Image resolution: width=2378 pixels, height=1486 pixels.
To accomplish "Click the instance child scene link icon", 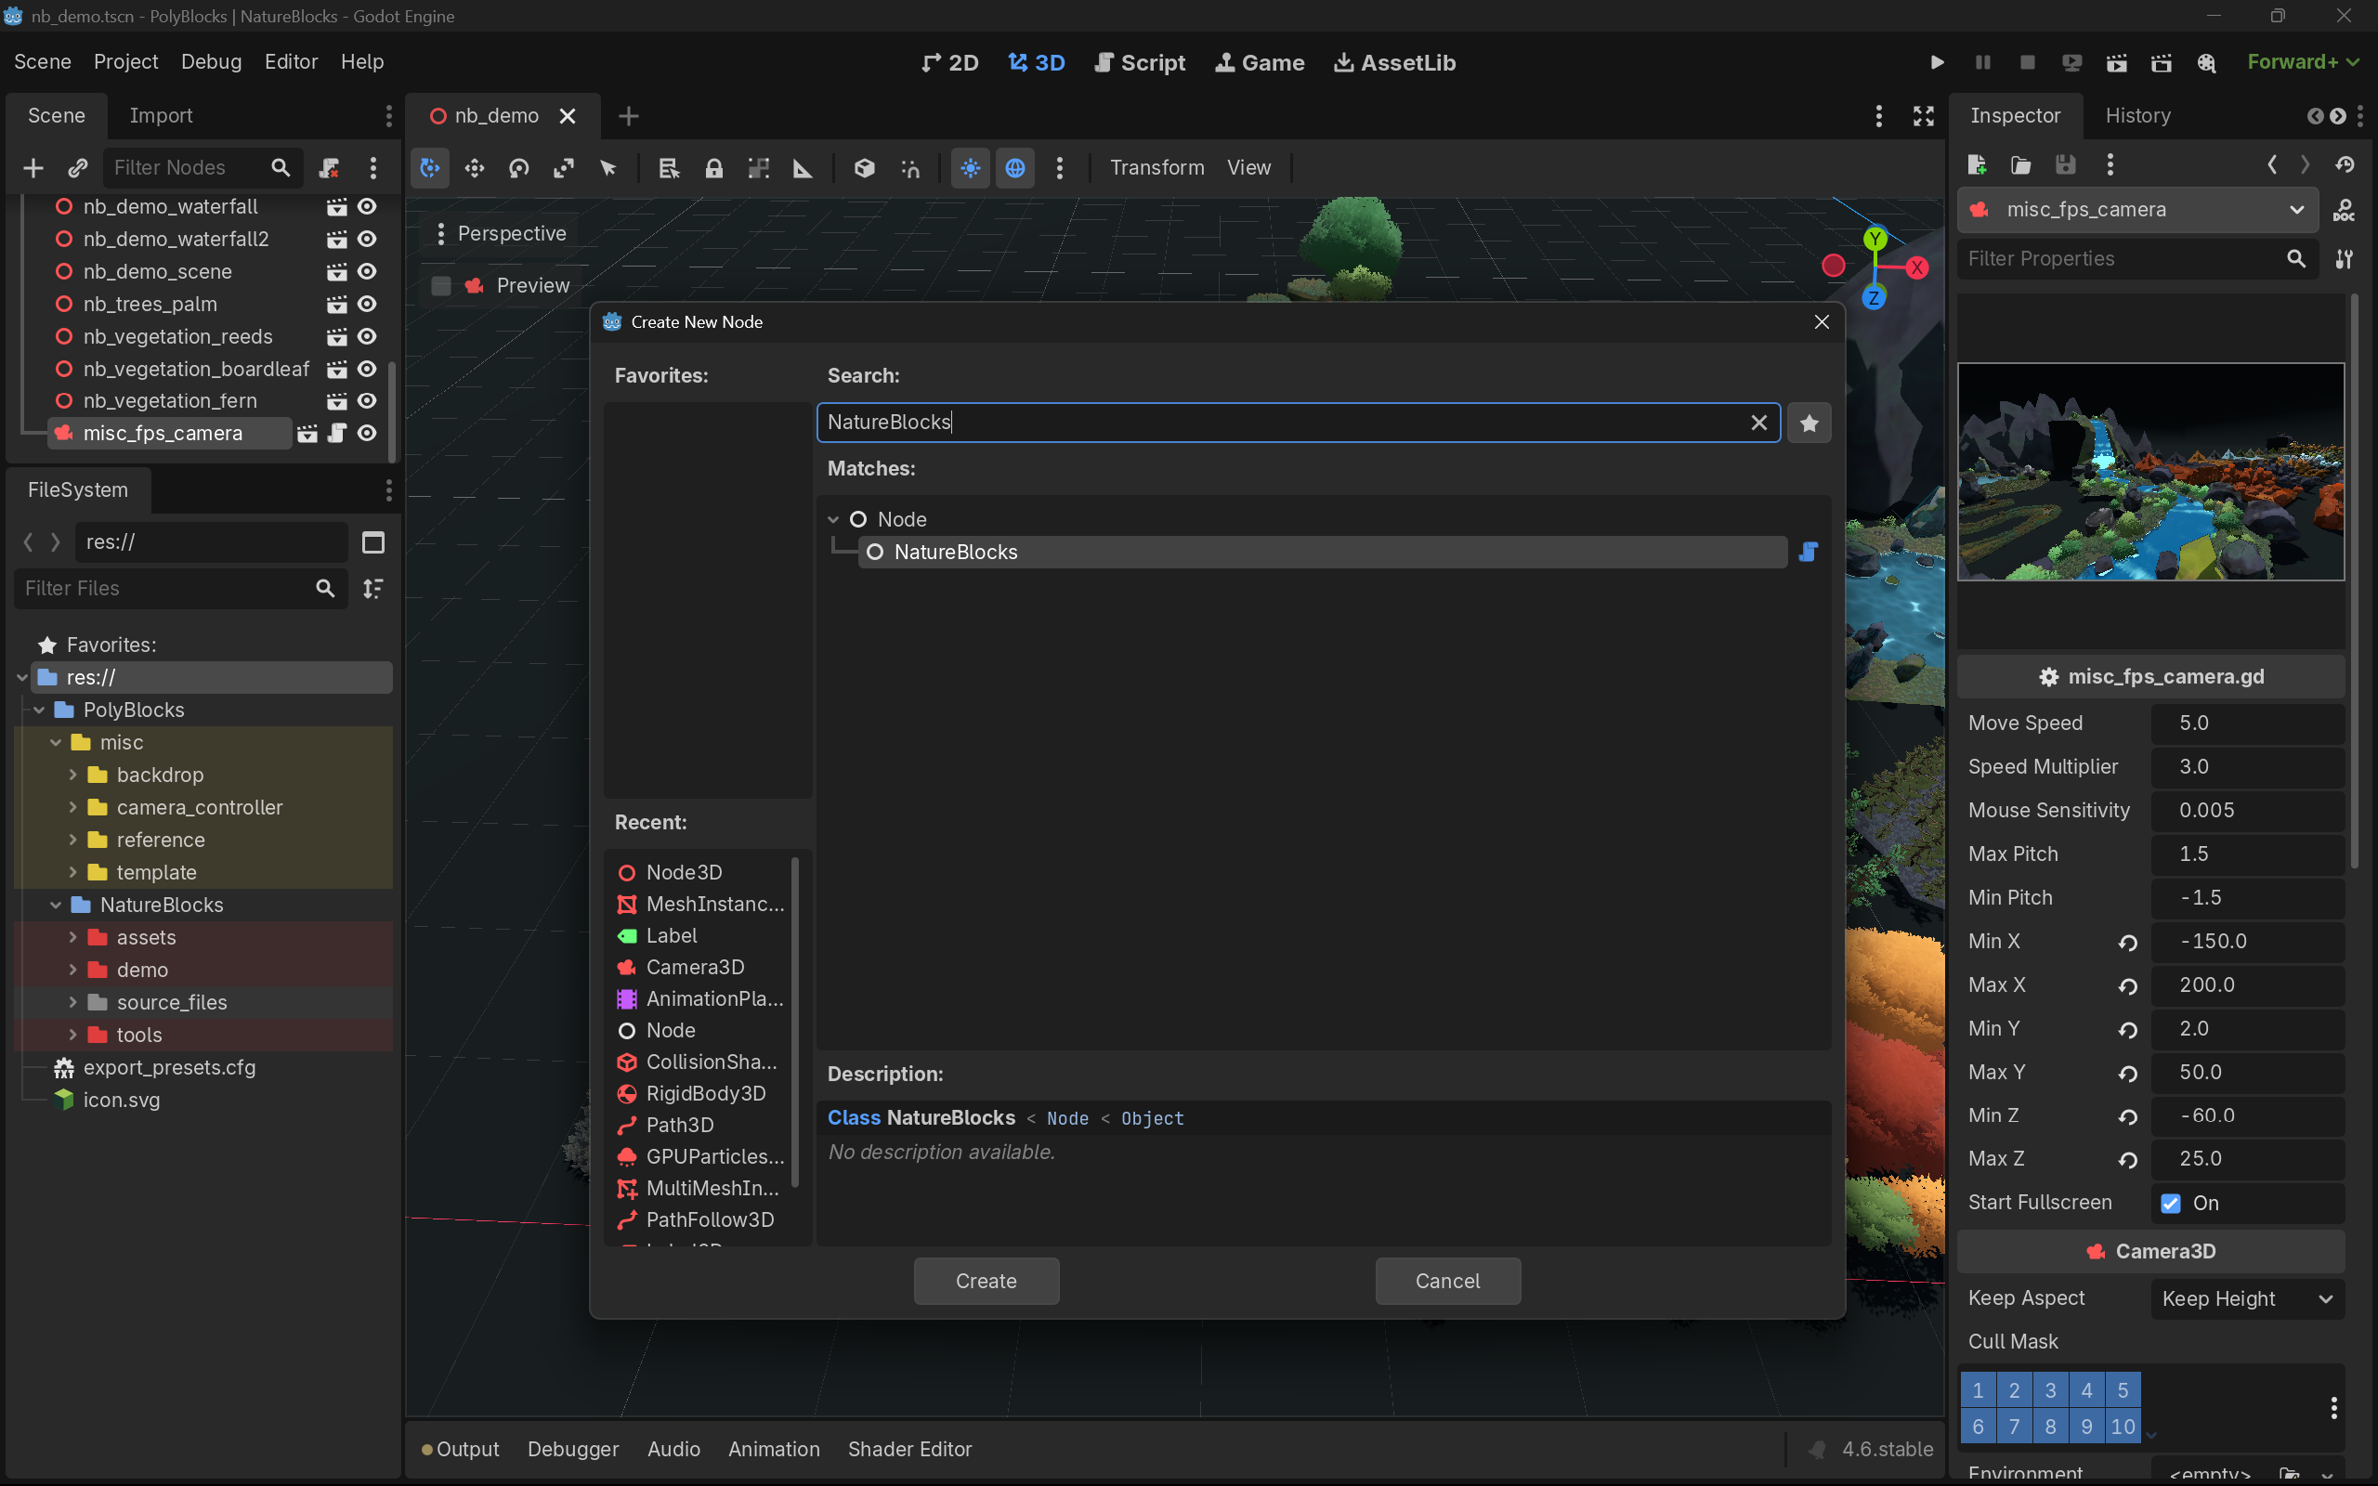I will tap(78, 168).
